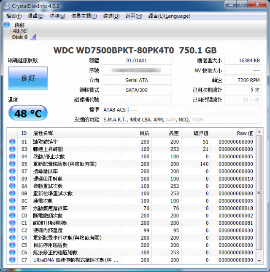Click scrollbar down arrow in attribute list
This screenshot has width=270, height=272.
[259, 261]
